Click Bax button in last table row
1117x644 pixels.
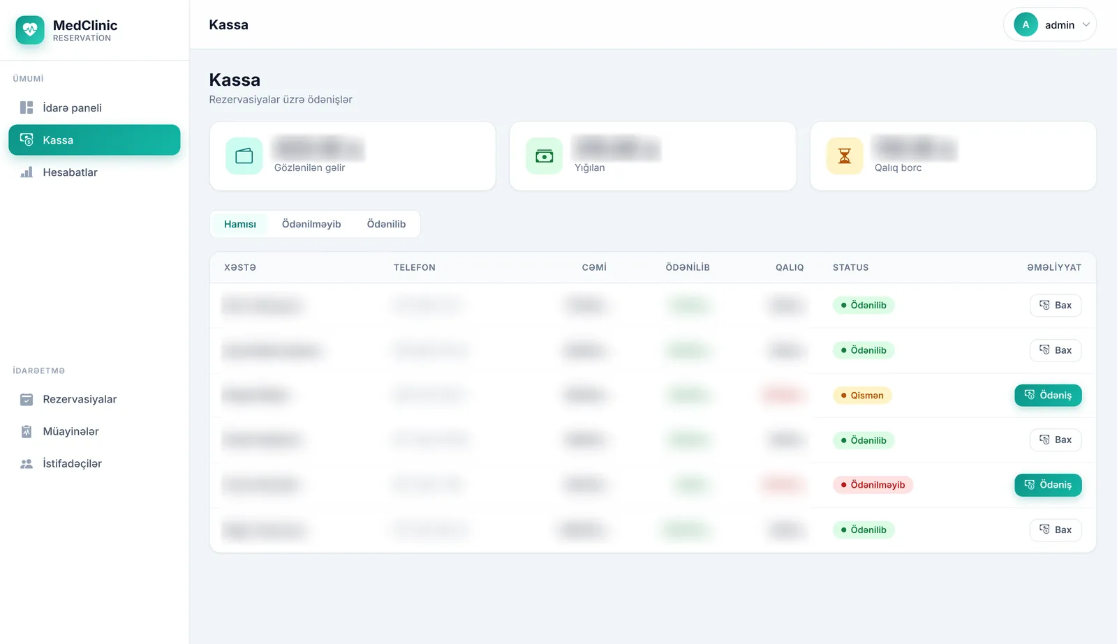(1056, 530)
